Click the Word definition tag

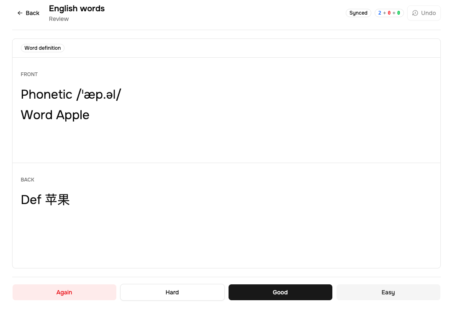click(x=43, y=48)
